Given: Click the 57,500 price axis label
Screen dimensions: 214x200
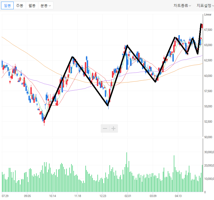Looking at the screenshot, I should pyautogui.click(x=208, y=91).
